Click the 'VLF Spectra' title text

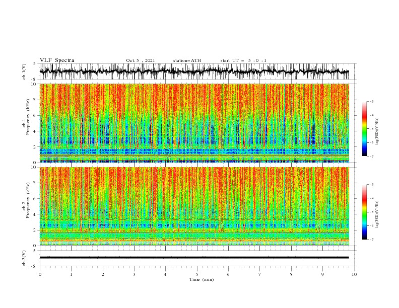coord(57,60)
